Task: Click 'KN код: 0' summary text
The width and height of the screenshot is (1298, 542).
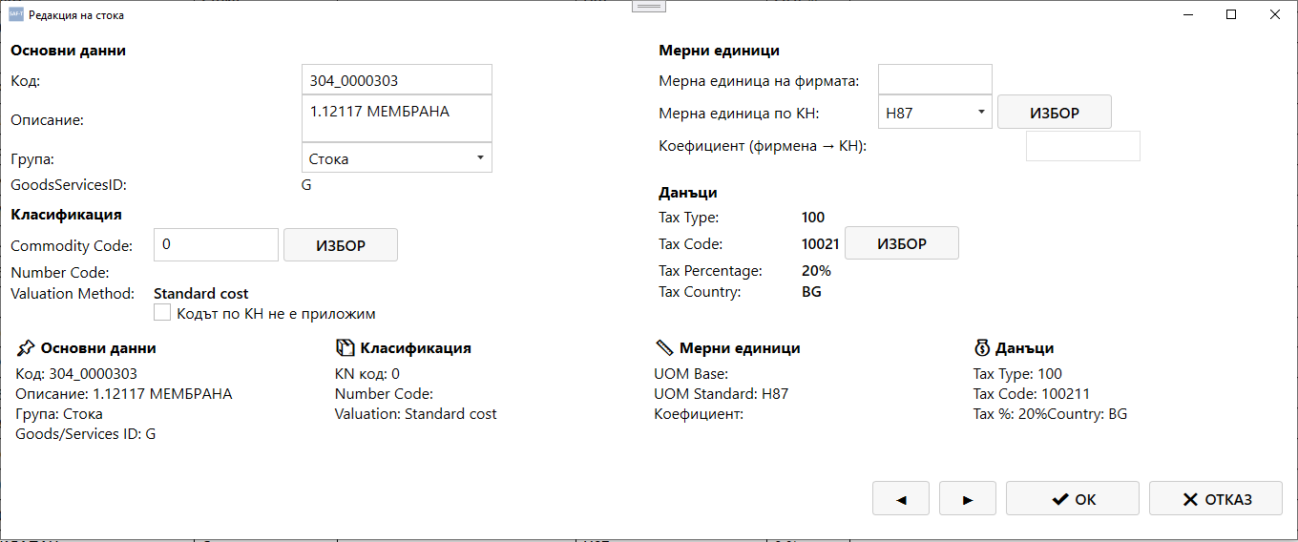Action: click(x=367, y=374)
